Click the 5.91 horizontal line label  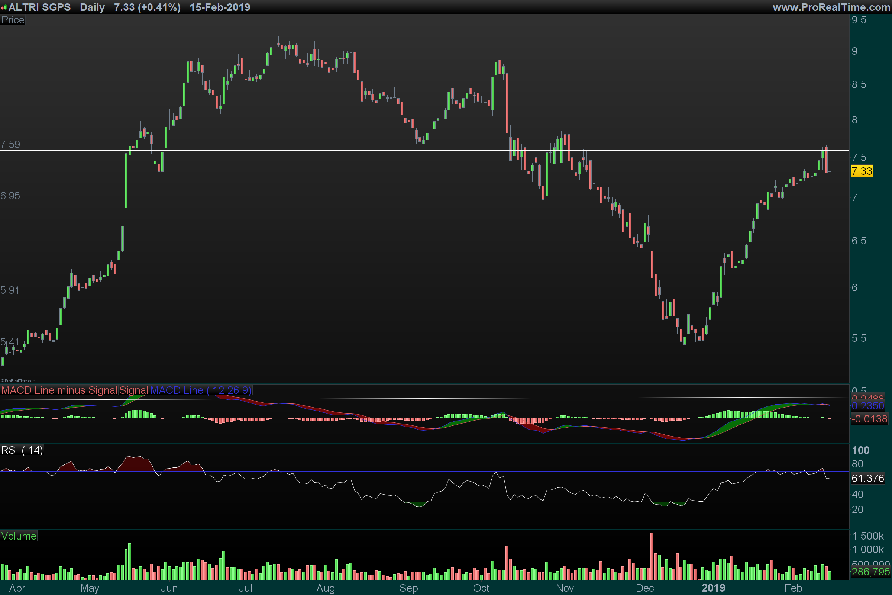[x=10, y=290]
